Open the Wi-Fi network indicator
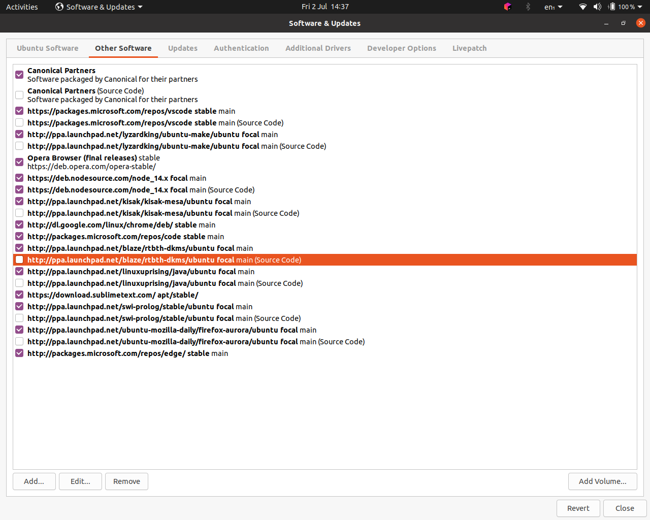The width and height of the screenshot is (650, 520). [583, 7]
